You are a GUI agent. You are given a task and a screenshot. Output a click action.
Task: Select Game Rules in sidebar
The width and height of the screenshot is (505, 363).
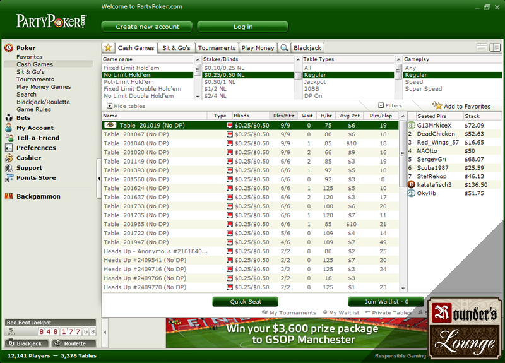pos(33,109)
